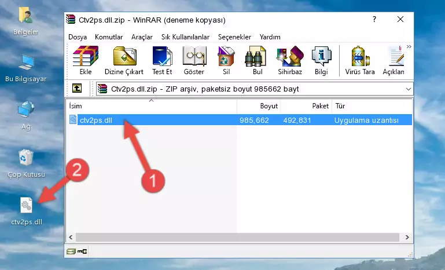This screenshot has width=445, height=270.
Task: Open the Seçenekler menu
Action: click(x=234, y=37)
